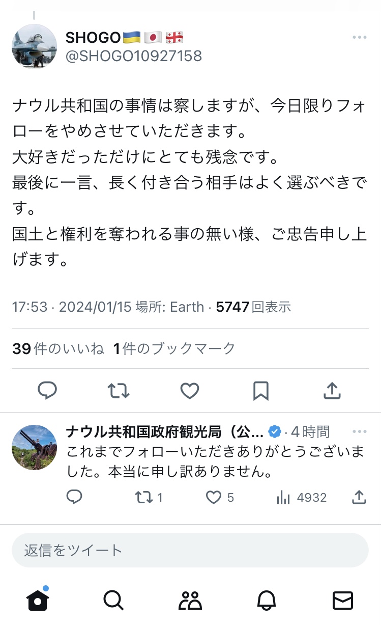Reply to the Nauru tourism bureau's tweet
Image resolution: width=381 pixels, height=625 pixels.
coord(75,497)
